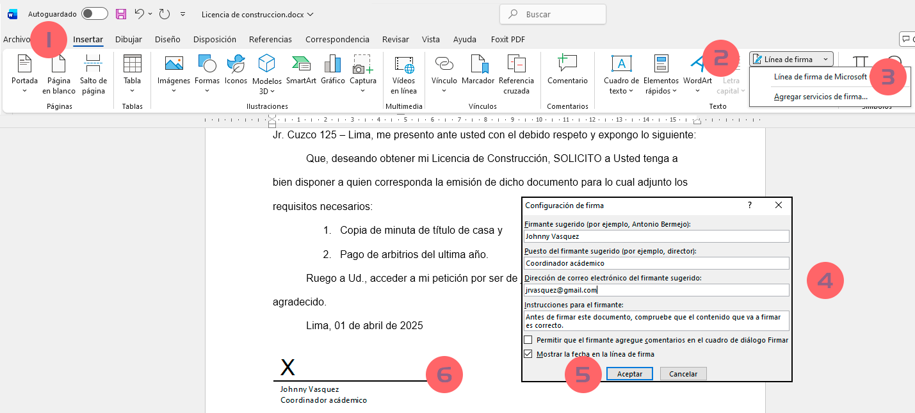This screenshot has width=915, height=413.
Task: Open Elementos rápidos menu
Action: click(x=661, y=74)
